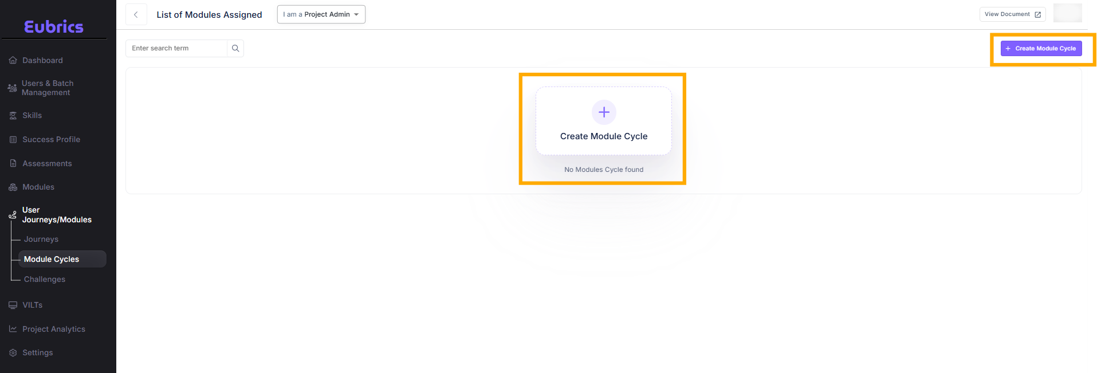
Task: Select the Assessments document icon
Action: pyautogui.click(x=13, y=163)
